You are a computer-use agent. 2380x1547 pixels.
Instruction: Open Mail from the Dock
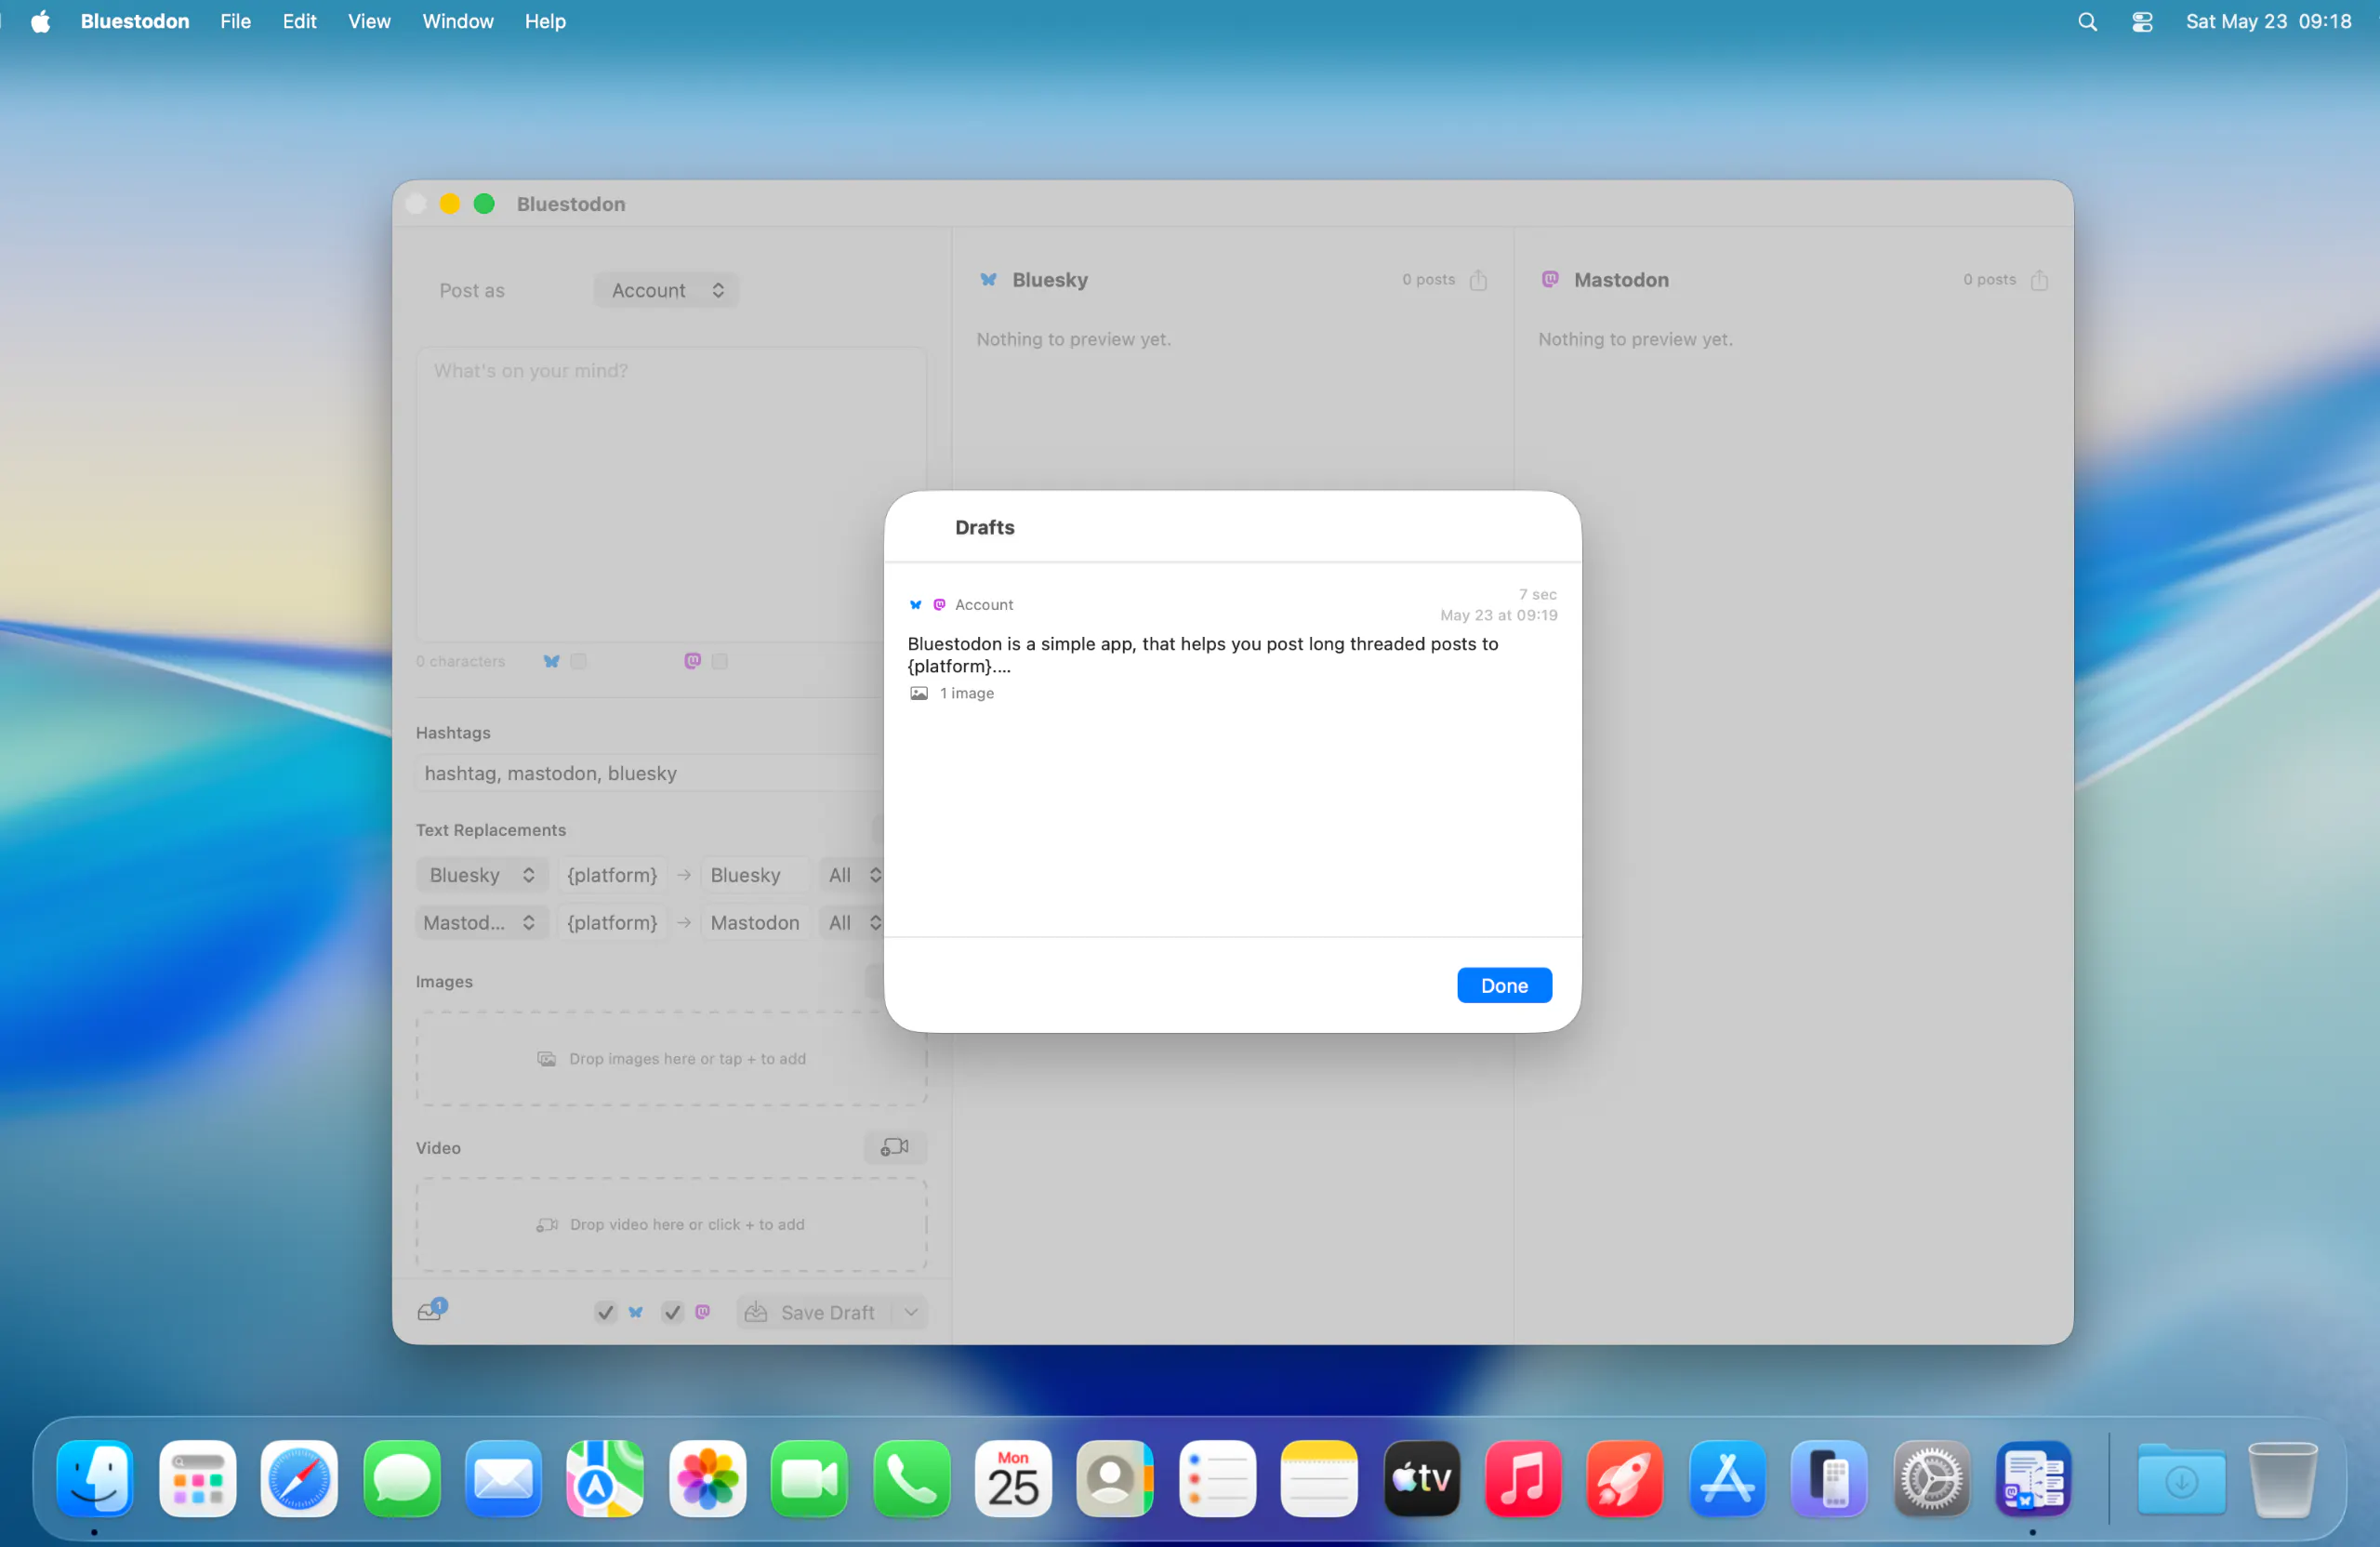pyautogui.click(x=503, y=1478)
